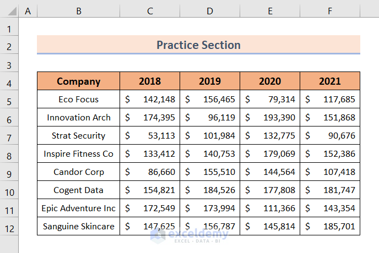Image resolution: width=379 pixels, height=253 pixels.
Task: Select the 2021 header cell
Action: [330, 81]
